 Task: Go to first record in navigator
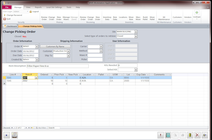[x=12, y=128]
